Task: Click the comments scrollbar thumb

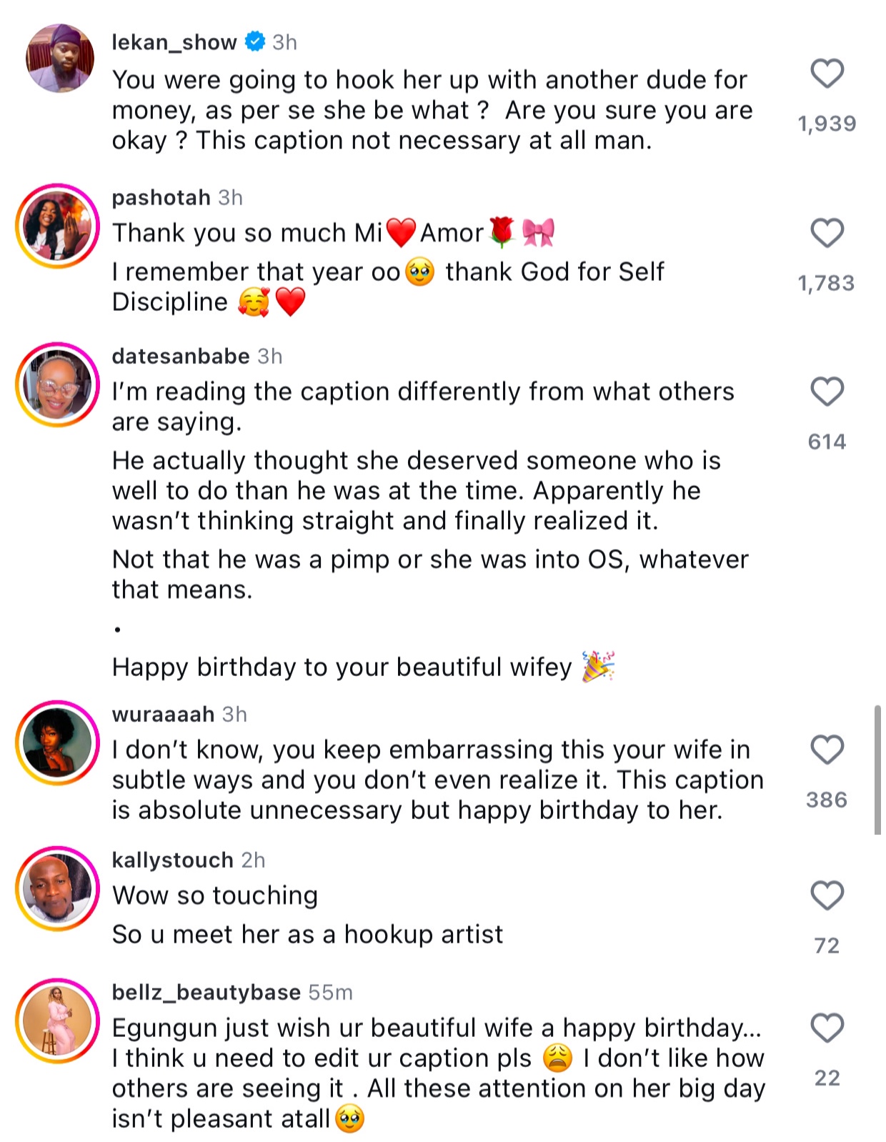Action: pos(877,770)
